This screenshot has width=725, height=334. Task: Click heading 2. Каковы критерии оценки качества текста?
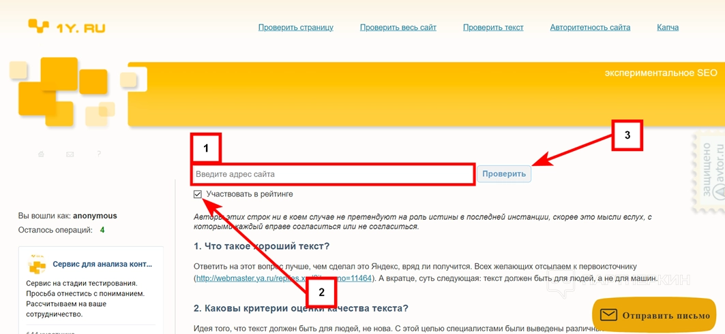click(x=301, y=307)
